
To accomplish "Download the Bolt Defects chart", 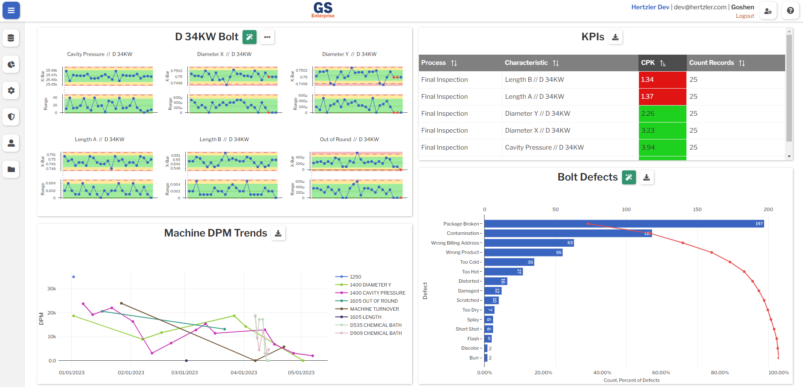I will click(647, 178).
